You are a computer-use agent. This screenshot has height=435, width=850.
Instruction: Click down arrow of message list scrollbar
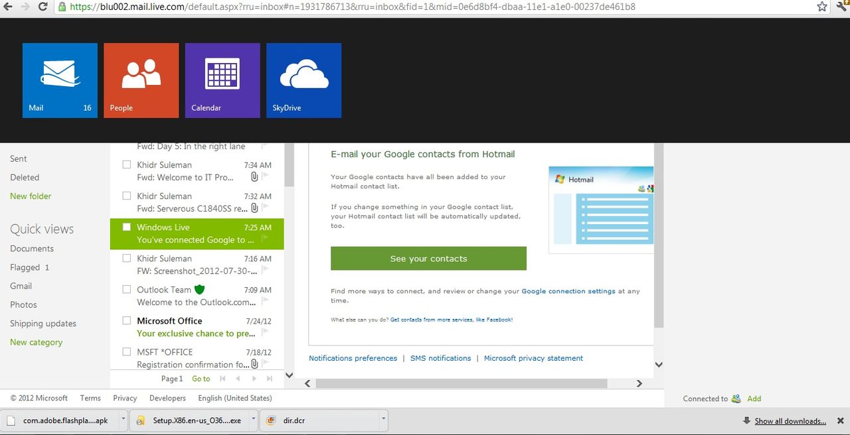(x=289, y=375)
